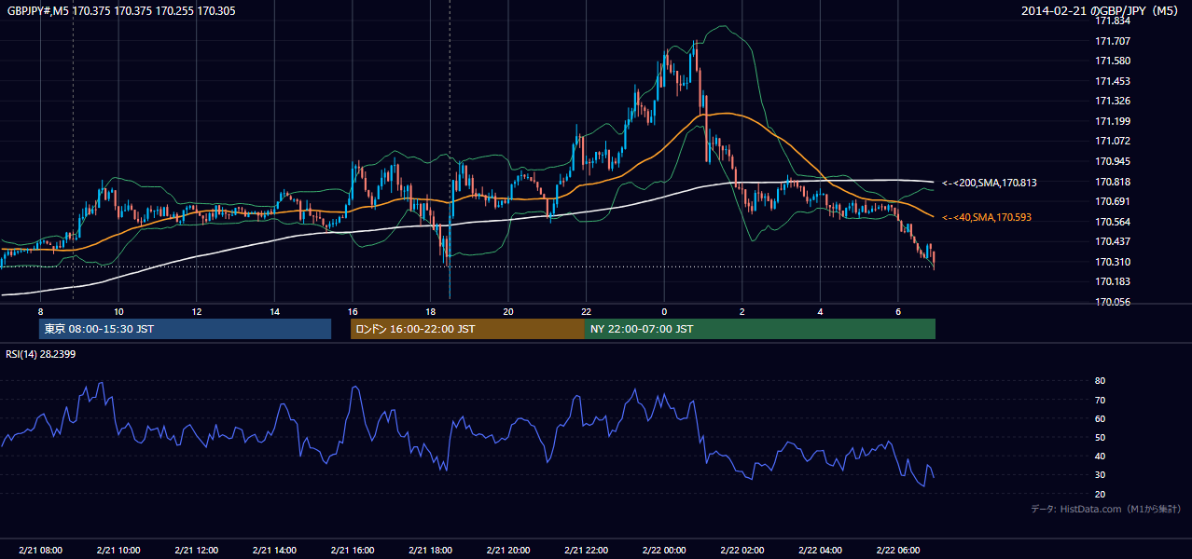Click price axis value 170.691
Viewport: 1192px width, 559px height.
(x=1112, y=201)
